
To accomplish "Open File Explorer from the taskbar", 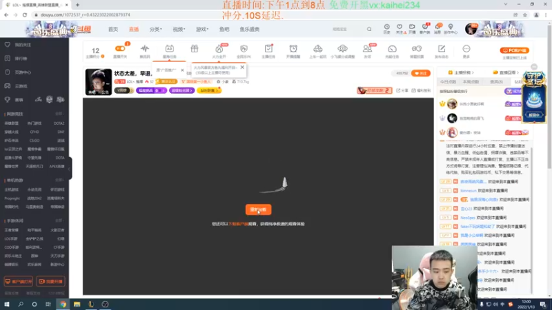I will tap(77, 304).
